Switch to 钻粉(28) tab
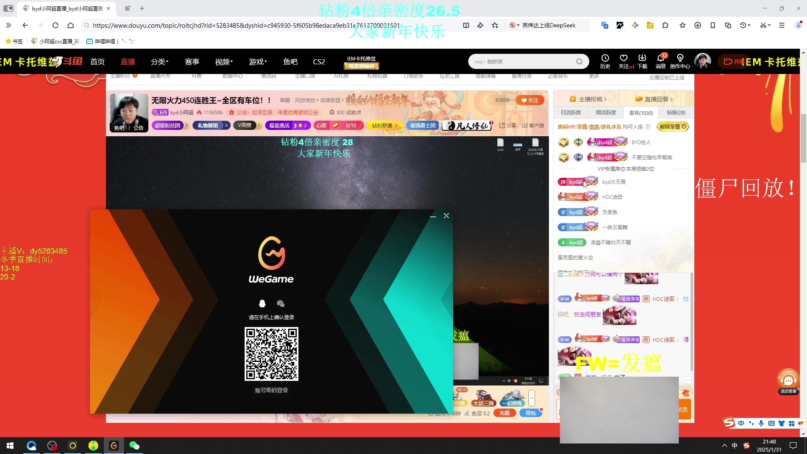This screenshot has height=454, width=807. 676,113
